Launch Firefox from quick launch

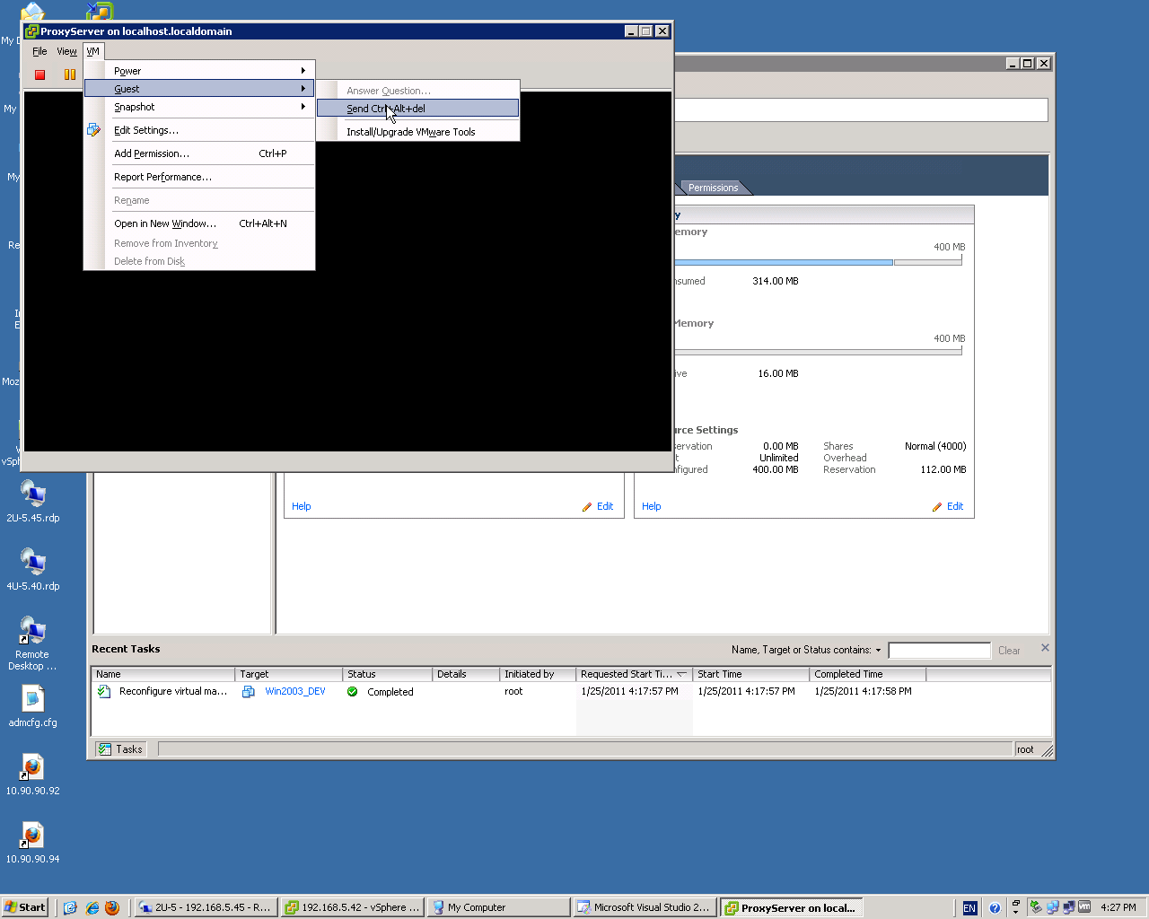(x=112, y=907)
